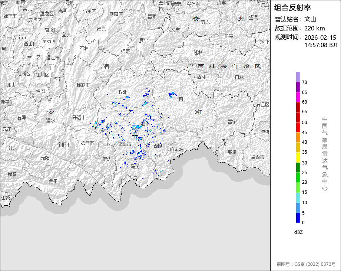Click the dBZ unit label under legend
This screenshot has width=341, height=271.
[x=298, y=232]
